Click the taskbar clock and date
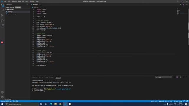Screen dimensions: 189x106 click(x=180, y=104)
